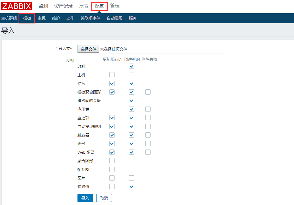Enable 应用集 delete missing checkbox
The width and height of the screenshot is (294, 205).
(x=148, y=109)
